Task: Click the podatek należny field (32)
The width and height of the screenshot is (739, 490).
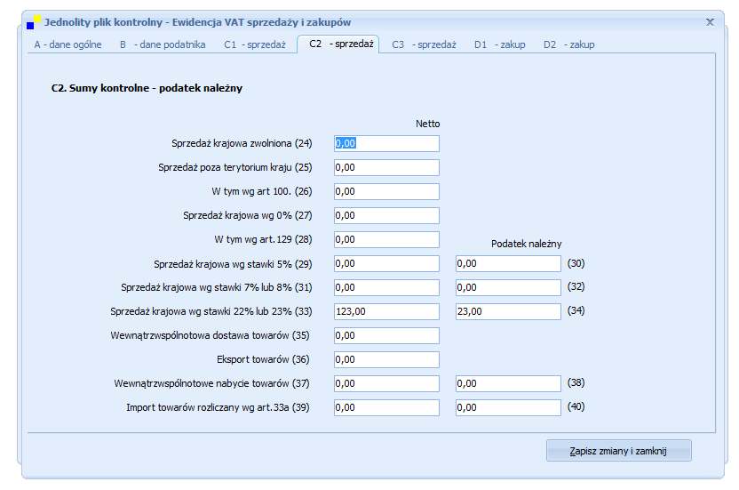Action: click(508, 288)
